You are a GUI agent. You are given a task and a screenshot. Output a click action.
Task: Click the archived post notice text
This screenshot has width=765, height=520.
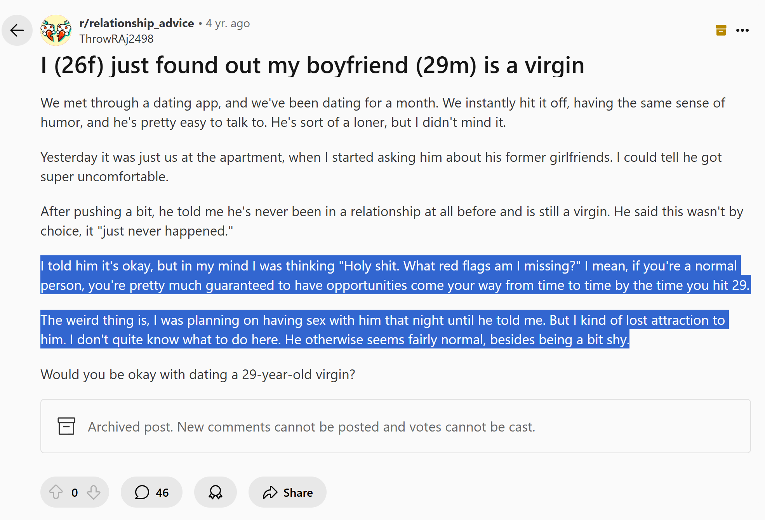[x=311, y=426]
